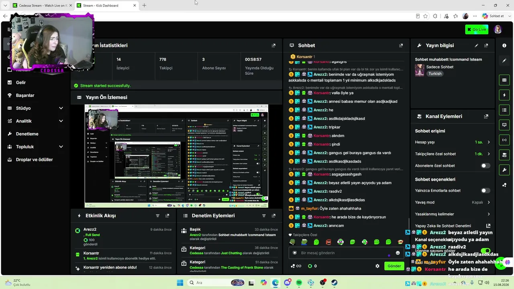Toggle Abonelere özel sohbet switch

[x=485, y=166]
